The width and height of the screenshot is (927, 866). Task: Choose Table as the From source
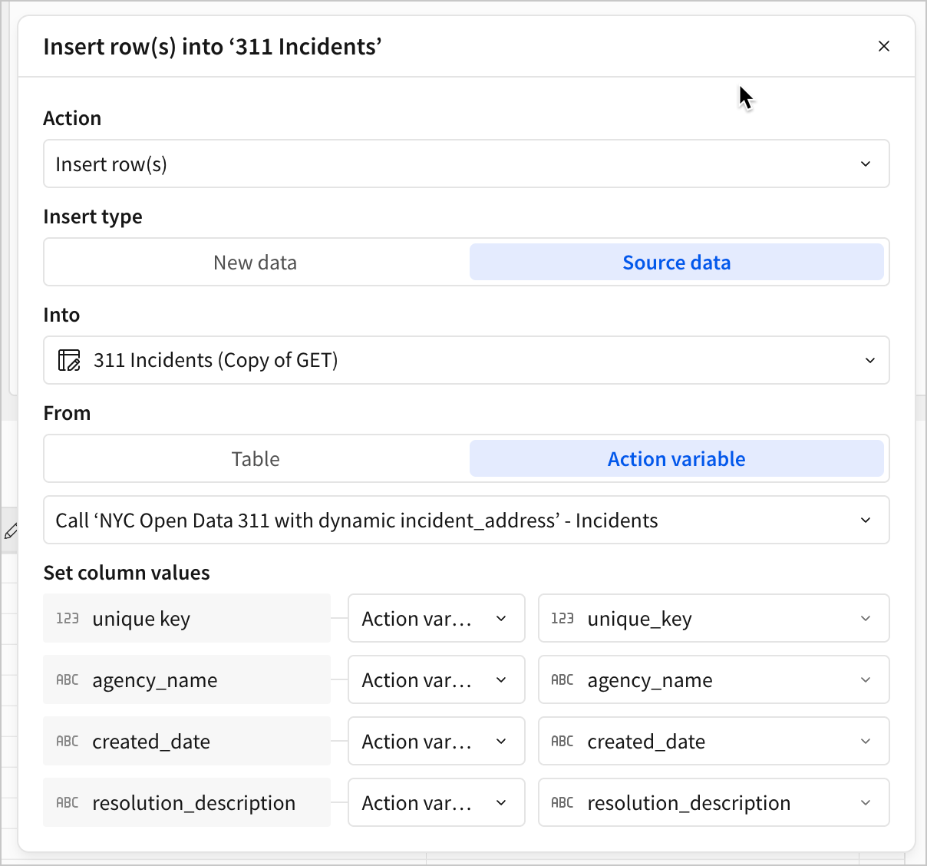click(x=256, y=459)
